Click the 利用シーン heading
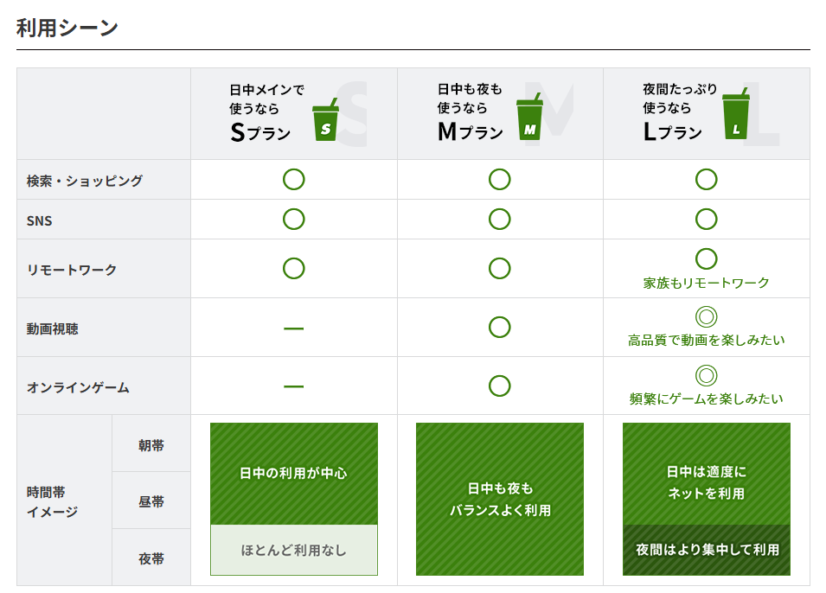The width and height of the screenshot is (826, 593). [67, 28]
